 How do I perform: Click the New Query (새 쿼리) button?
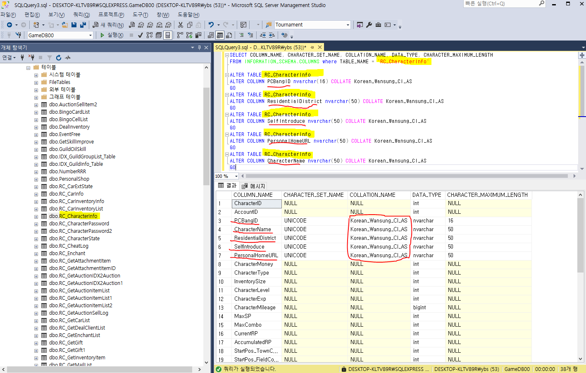(x=108, y=25)
